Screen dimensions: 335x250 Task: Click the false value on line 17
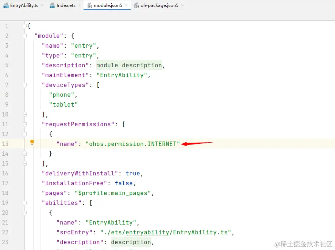pos(124,183)
